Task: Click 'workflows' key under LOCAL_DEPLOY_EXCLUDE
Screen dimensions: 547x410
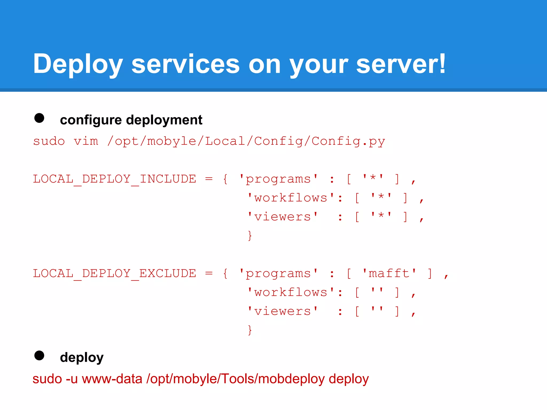Action: coord(291,293)
